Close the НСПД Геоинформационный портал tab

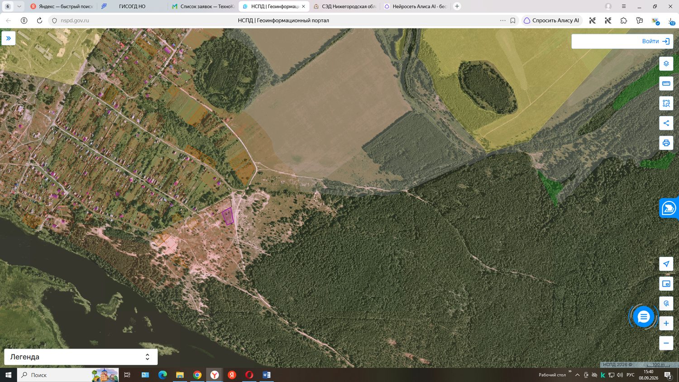[x=303, y=6]
